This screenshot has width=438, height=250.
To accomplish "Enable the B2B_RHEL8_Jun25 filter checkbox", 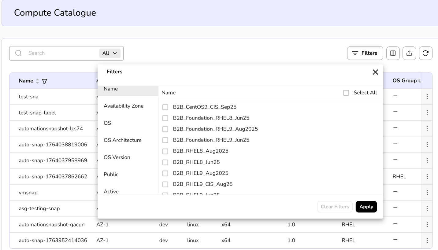I will pyautogui.click(x=165, y=162).
